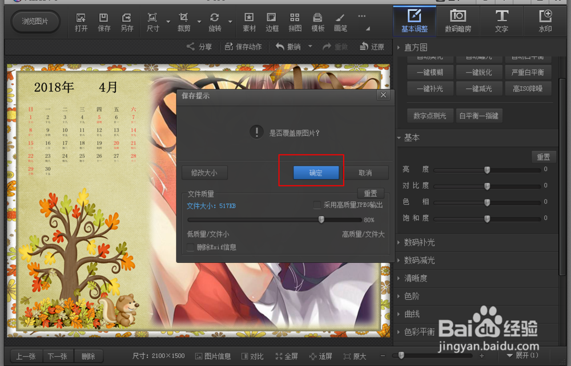Click 白平衡一指键 button
The image size is (571, 366).
click(x=479, y=116)
